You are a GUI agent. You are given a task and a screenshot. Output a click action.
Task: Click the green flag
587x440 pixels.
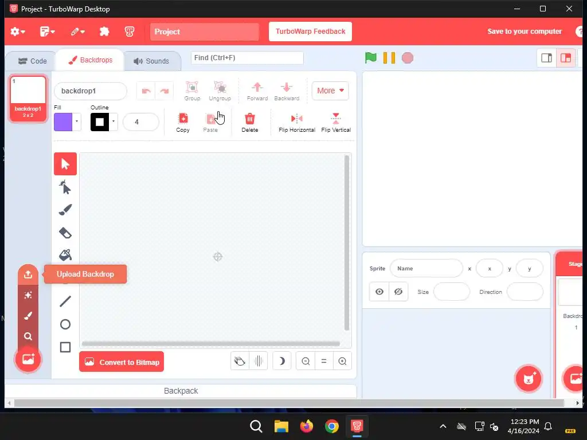[x=371, y=58]
